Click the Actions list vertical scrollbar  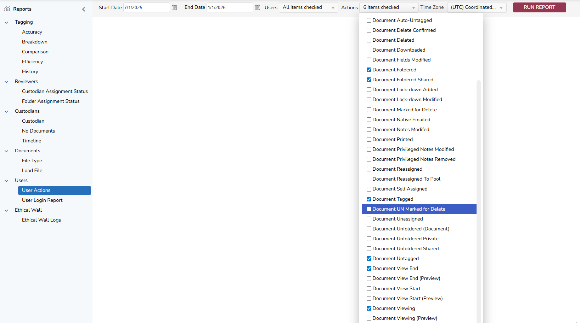click(x=479, y=177)
